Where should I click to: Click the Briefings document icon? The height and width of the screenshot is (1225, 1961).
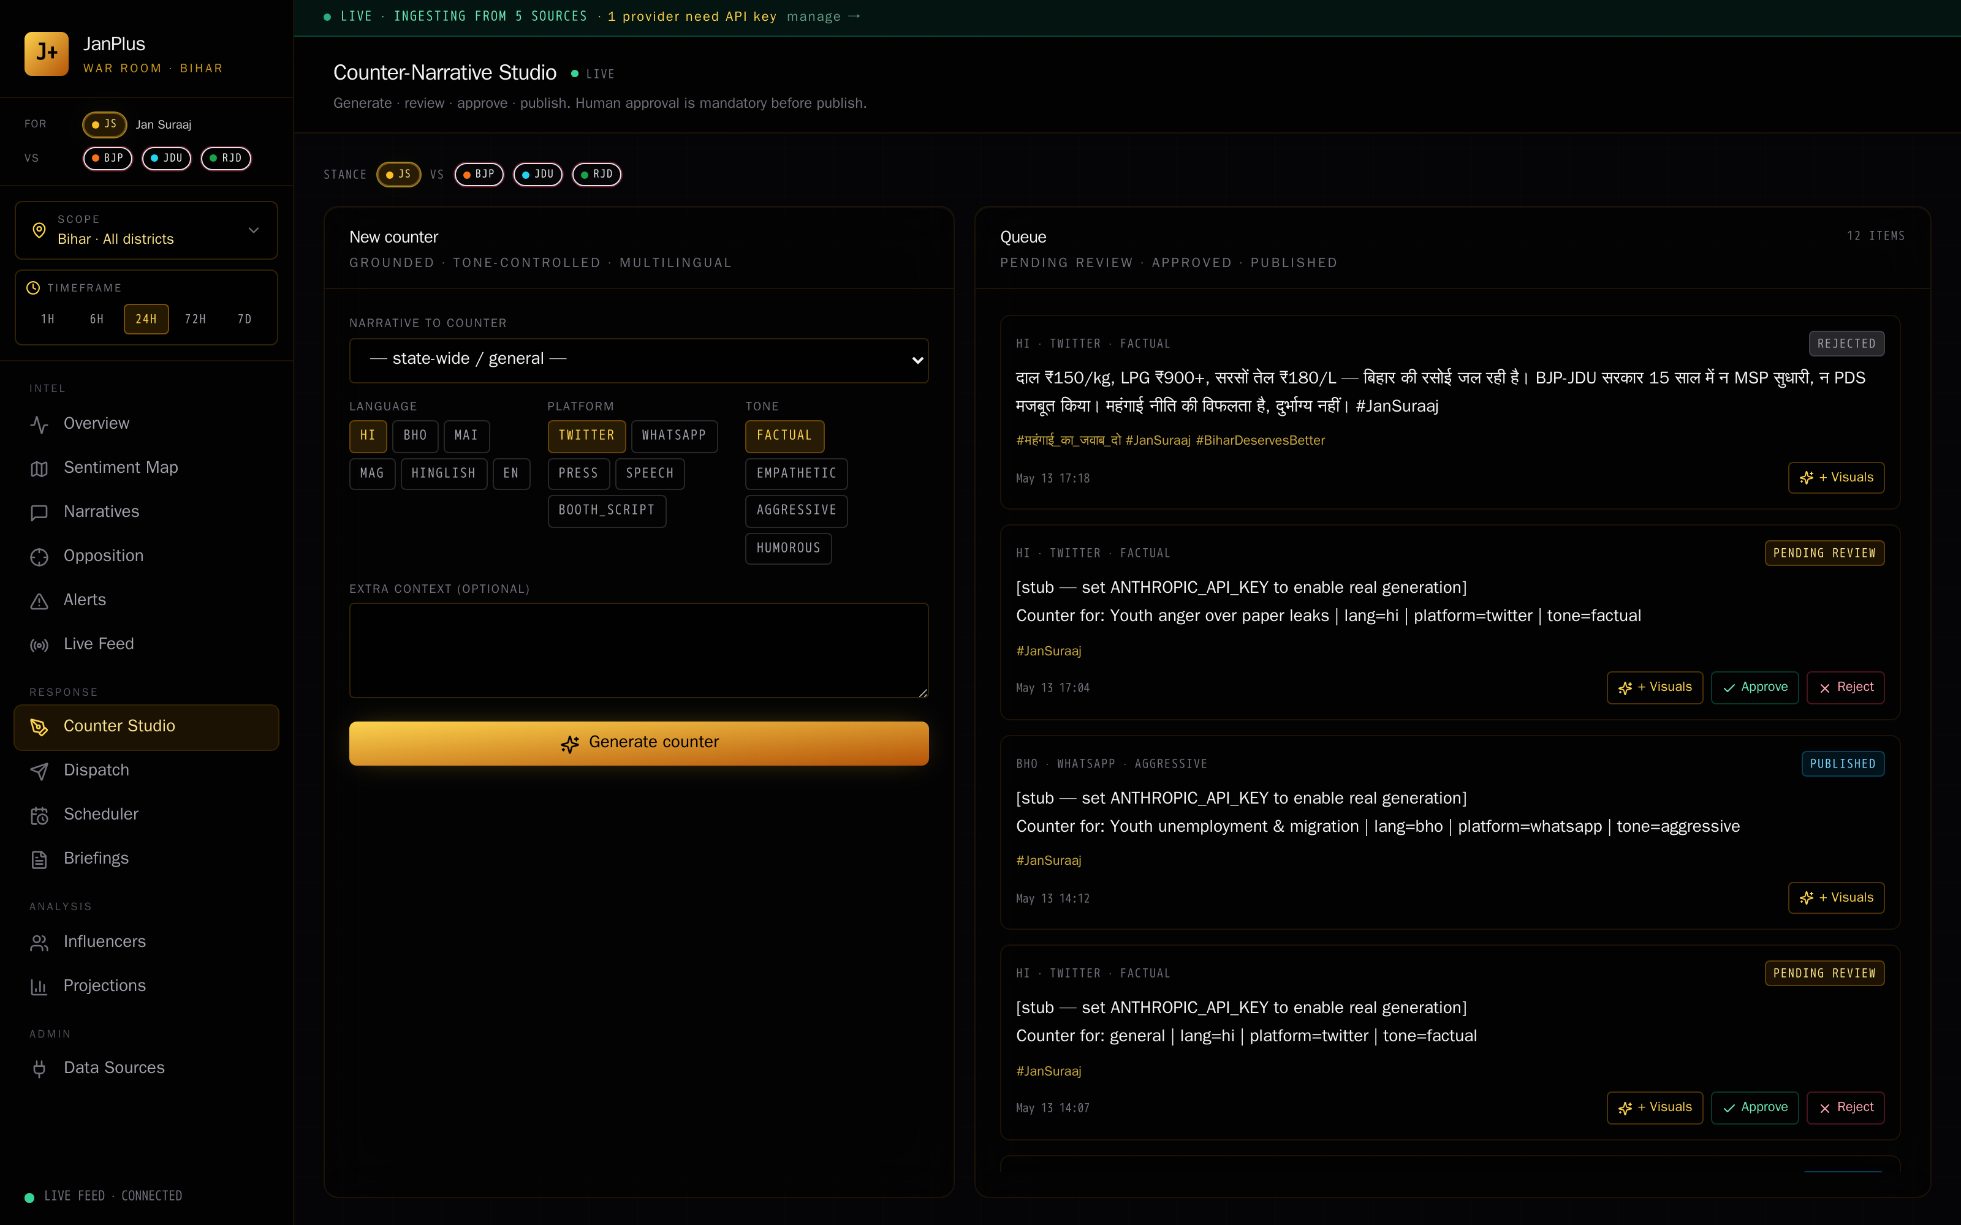tap(39, 859)
